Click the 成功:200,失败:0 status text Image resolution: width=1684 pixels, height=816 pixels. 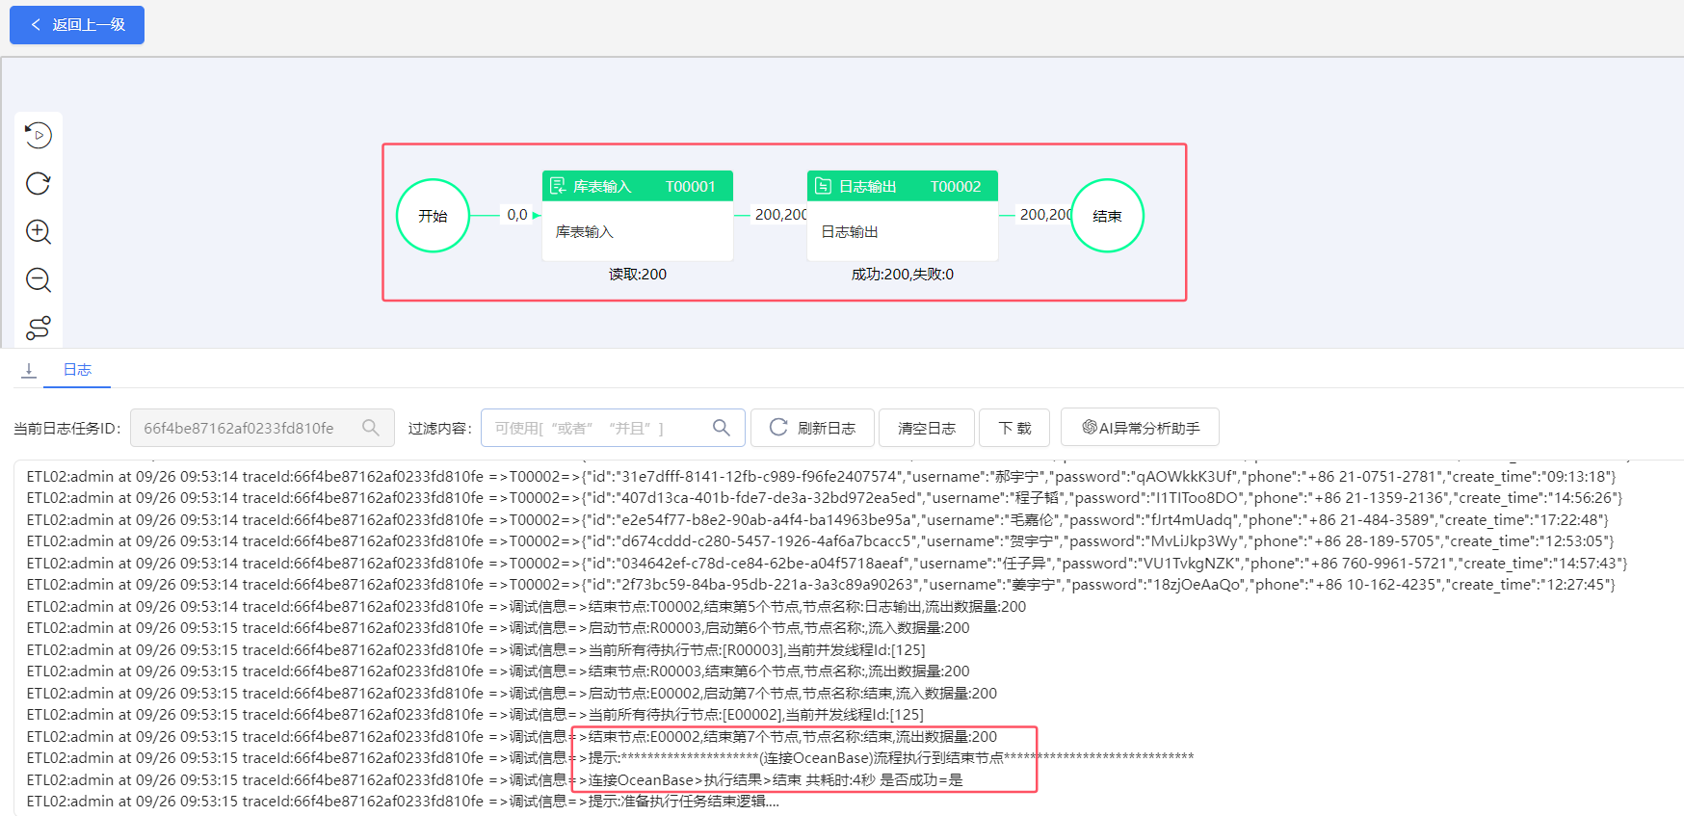point(903,275)
